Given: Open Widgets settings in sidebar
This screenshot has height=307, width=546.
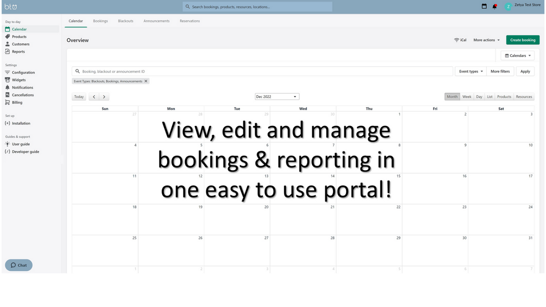Looking at the screenshot, I should pos(19,80).
